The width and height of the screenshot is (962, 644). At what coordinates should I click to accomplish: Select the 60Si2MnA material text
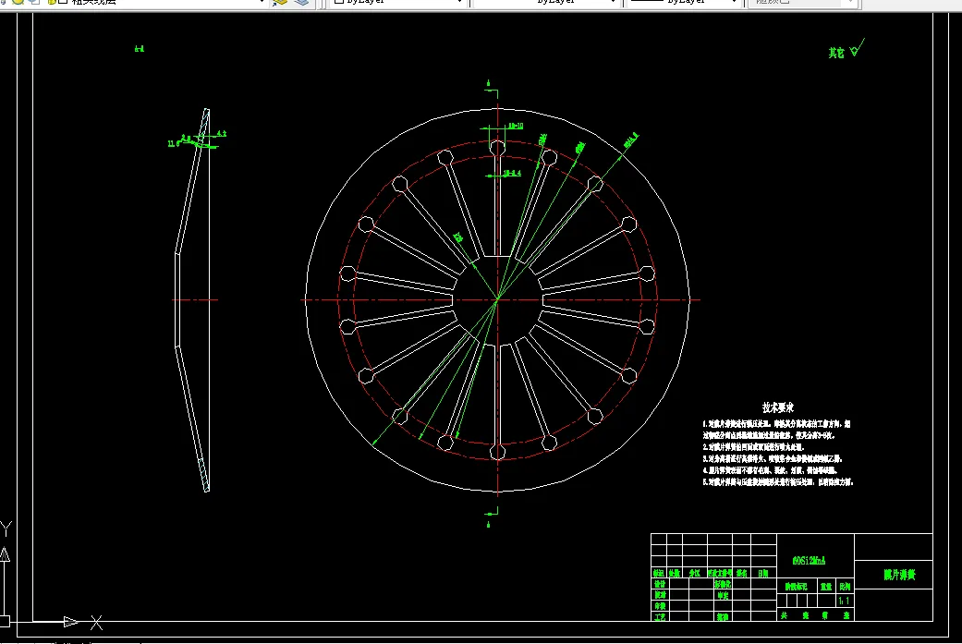click(809, 561)
